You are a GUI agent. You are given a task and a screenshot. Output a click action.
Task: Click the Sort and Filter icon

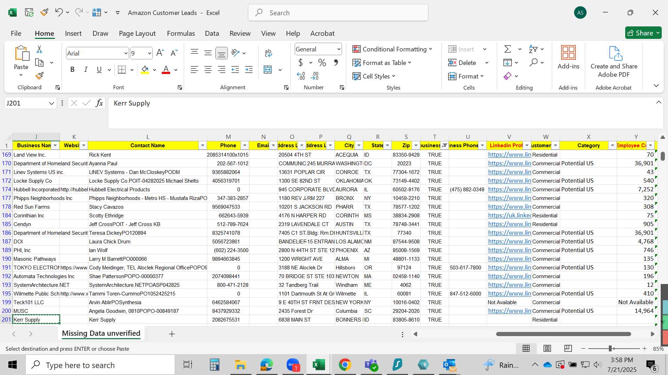tap(533, 49)
